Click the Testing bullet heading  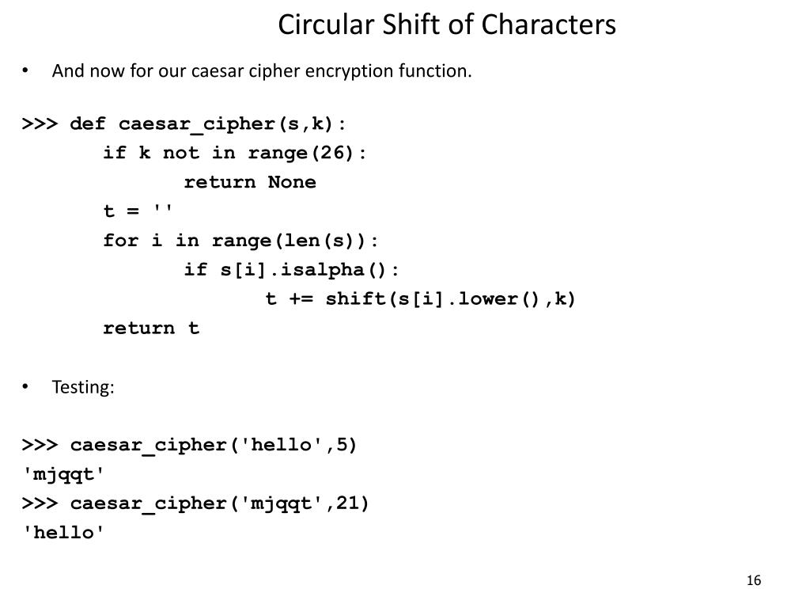(x=83, y=386)
